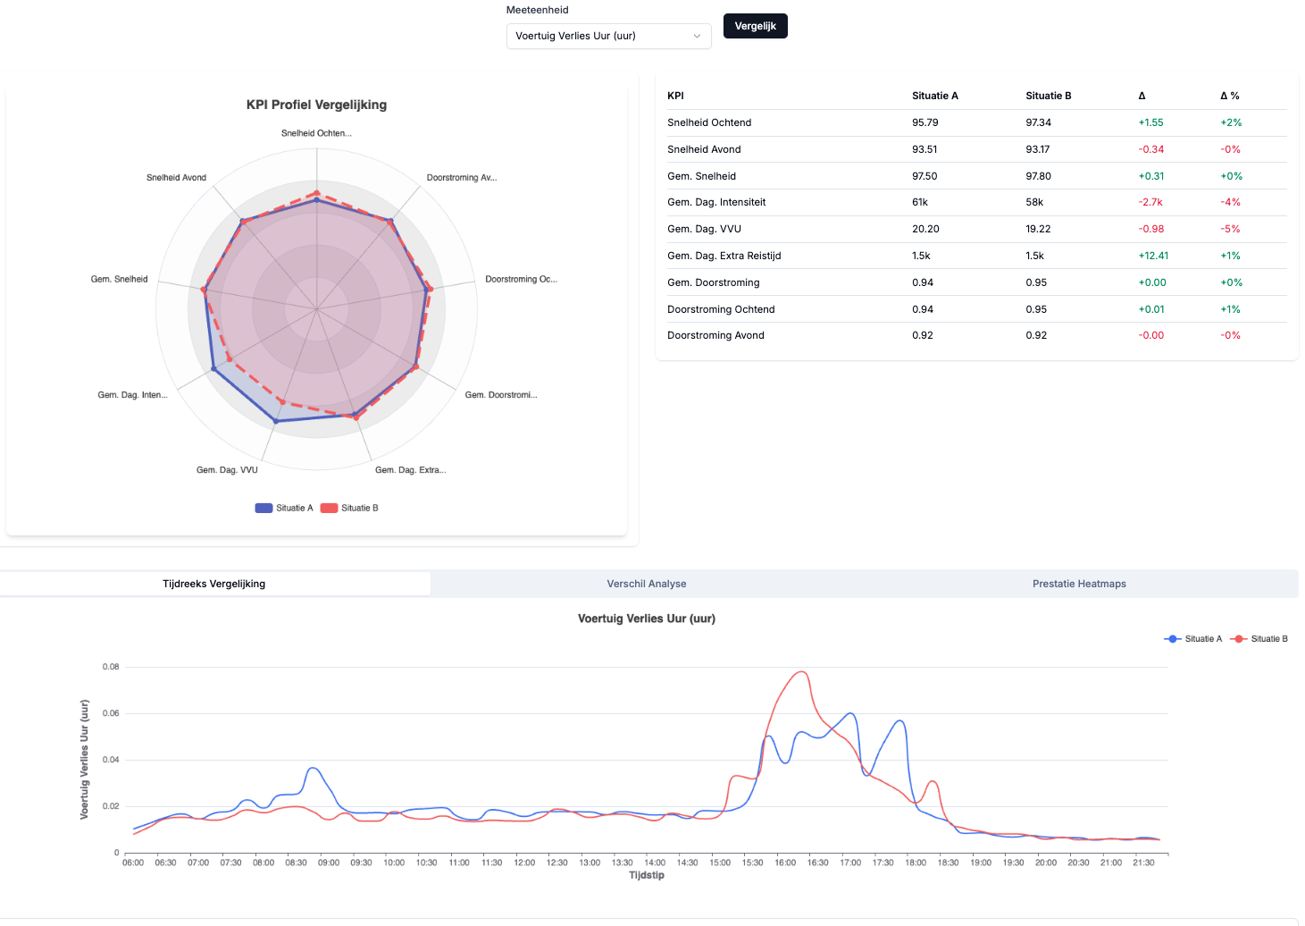Click the 18:00 tick on time axis
Viewport: 1305px width, 926px height.
[x=916, y=863]
